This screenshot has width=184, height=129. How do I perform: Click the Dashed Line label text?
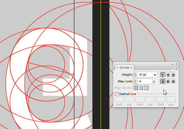128,94
